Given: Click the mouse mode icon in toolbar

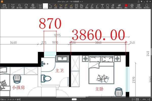Looking at the screenshot, I should (33, 6).
